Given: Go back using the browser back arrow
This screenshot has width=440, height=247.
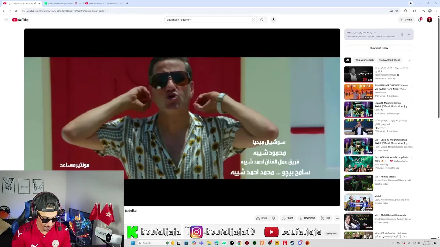Looking at the screenshot, I should coord(4,11).
